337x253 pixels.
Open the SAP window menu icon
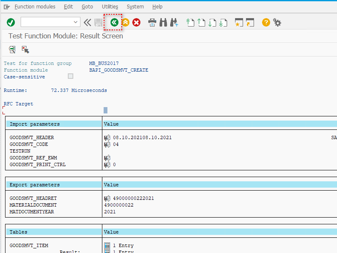point(7,7)
